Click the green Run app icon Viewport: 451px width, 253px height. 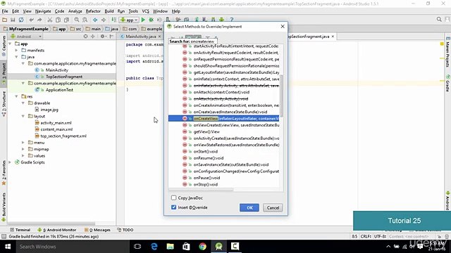143,20
